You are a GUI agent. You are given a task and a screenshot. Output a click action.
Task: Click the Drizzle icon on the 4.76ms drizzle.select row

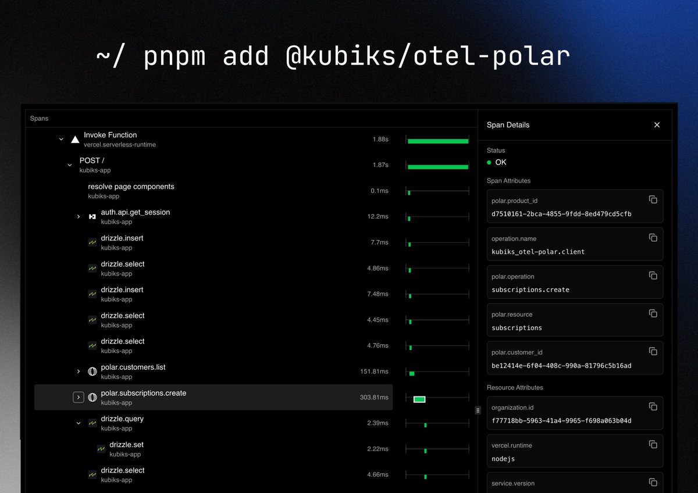92,345
